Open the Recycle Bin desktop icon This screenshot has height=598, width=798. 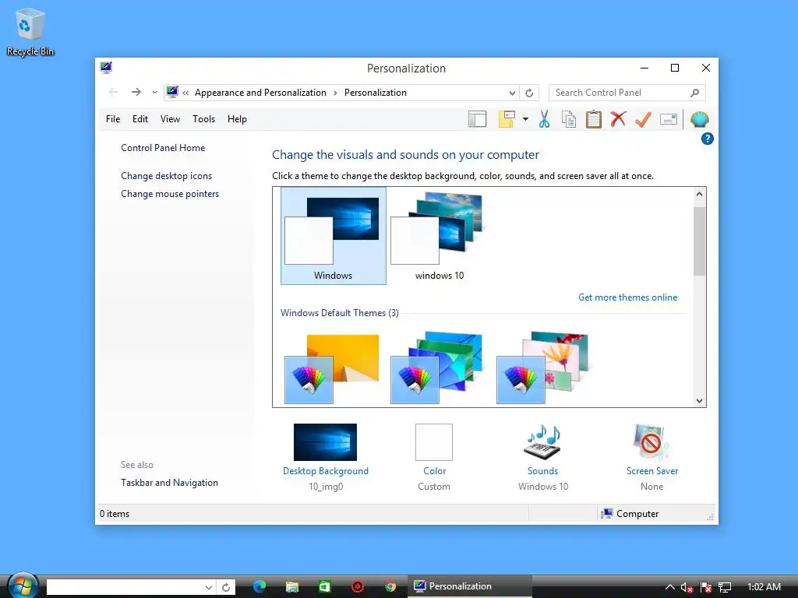tap(30, 32)
